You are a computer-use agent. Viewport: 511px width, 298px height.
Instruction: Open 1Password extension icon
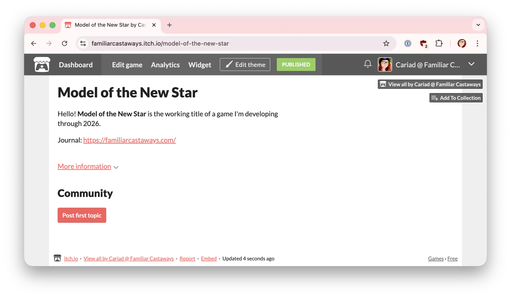(407, 43)
